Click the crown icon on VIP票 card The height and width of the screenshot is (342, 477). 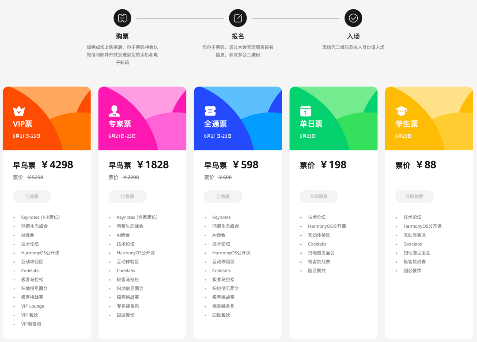[19, 111]
